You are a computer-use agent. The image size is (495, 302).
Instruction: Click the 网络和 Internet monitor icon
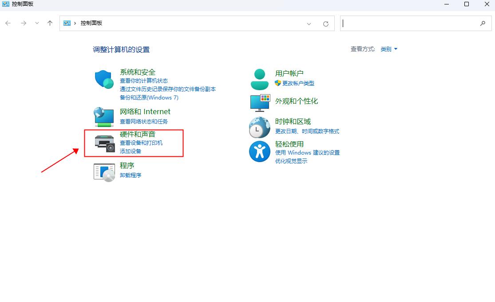click(103, 116)
